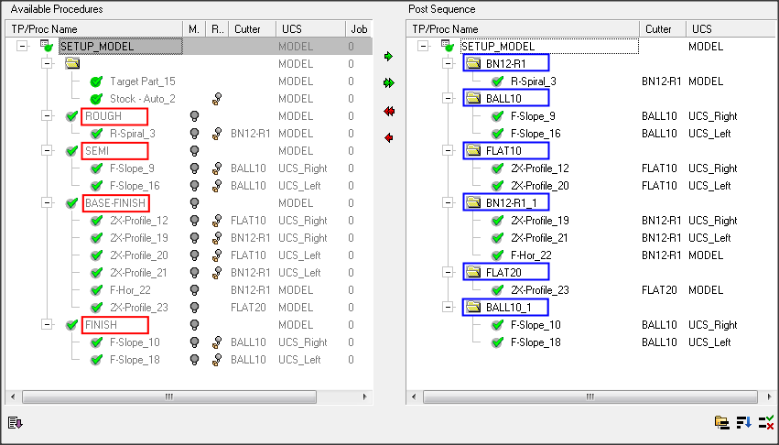The image size is (779, 445).
Task: Click the UCS column header in Available Procedures
Action: click(310, 28)
